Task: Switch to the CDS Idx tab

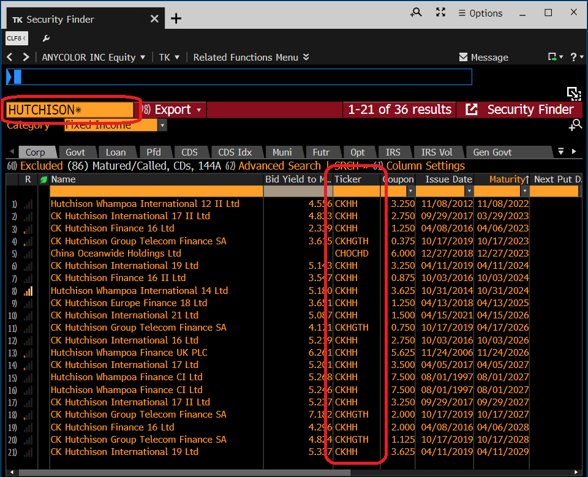Action: coord(235,152)
